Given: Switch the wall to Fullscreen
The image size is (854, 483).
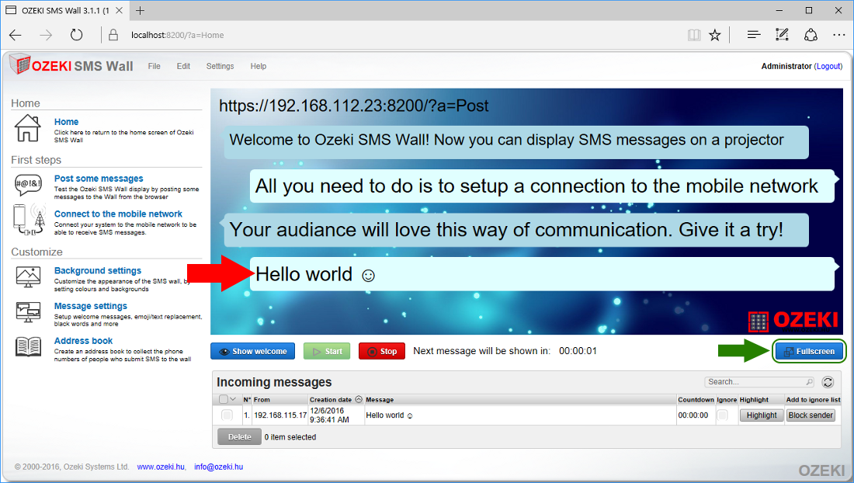Looking at the screenshot, I should click(x=809, y=351).
